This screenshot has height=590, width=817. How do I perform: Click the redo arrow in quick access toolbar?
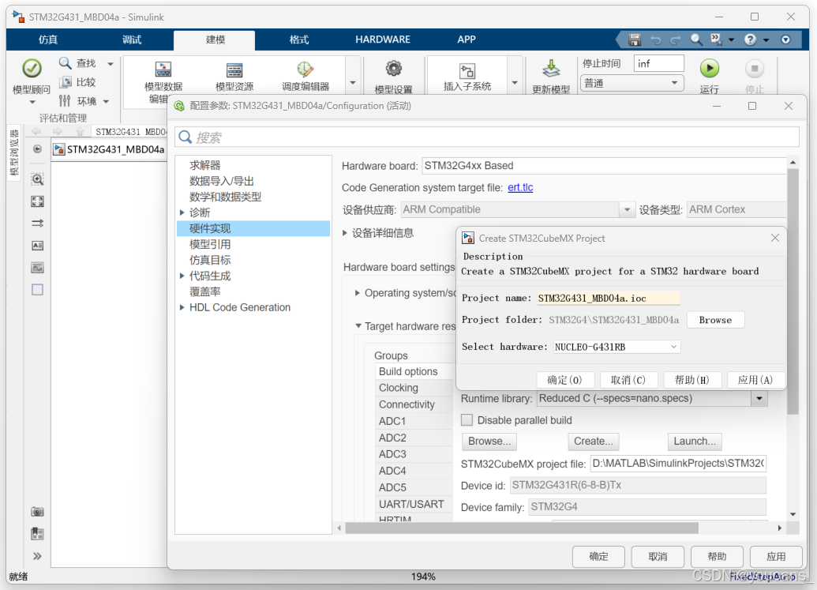676,39
